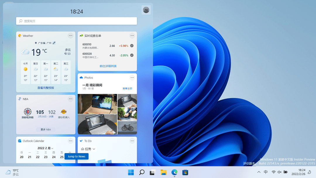Image resolution: width=316 pixels, height=178 pixels.
Task: Click the Wi-Fi icon in the system tray
Action: 274,172
